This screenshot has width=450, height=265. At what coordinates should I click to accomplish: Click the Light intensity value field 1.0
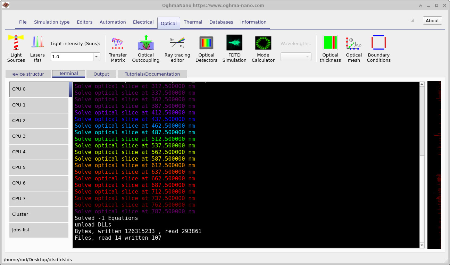pos(72,57)
